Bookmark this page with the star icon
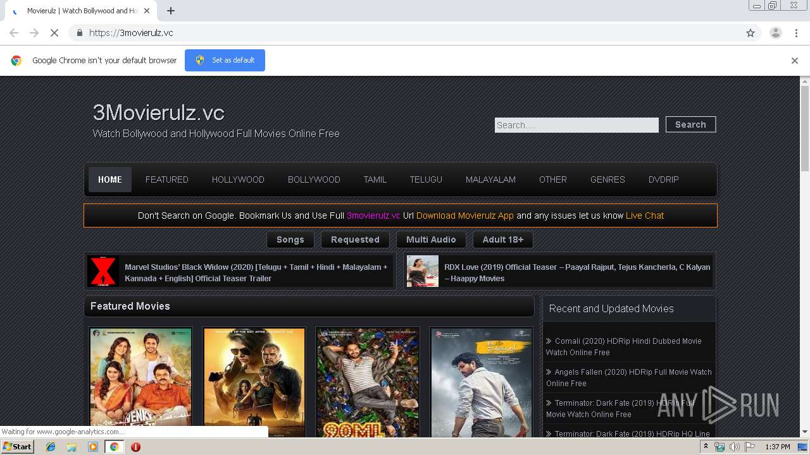Viewport: 810px width, 455px height. tap(751, 33)
